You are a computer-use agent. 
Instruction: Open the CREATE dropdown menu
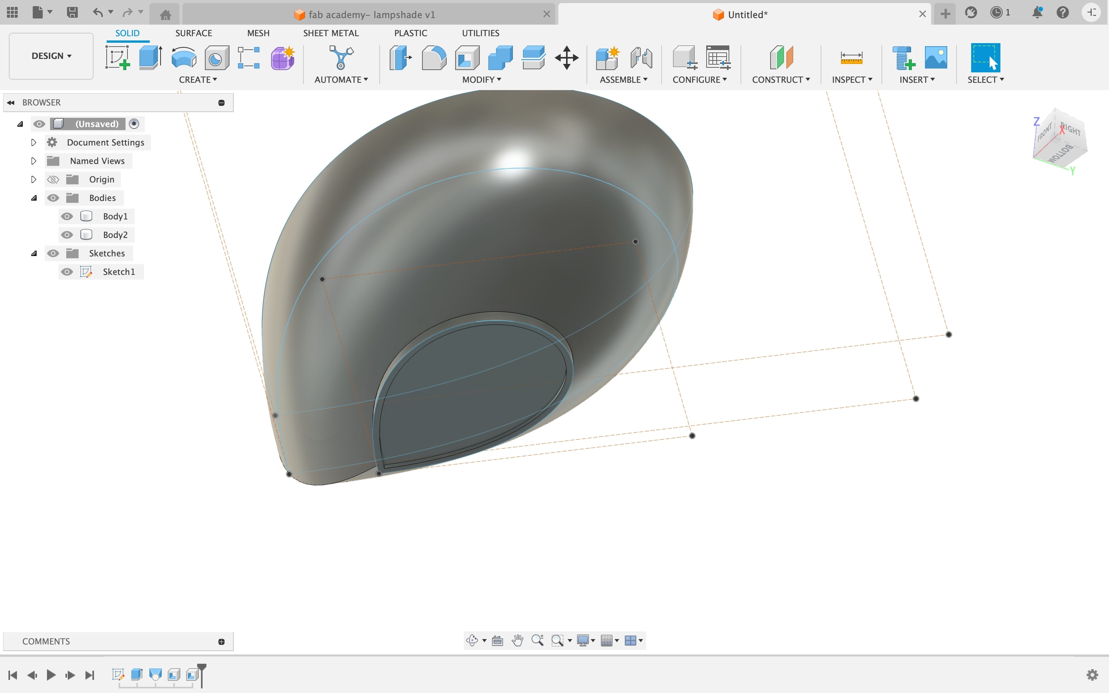pos(198,80)
